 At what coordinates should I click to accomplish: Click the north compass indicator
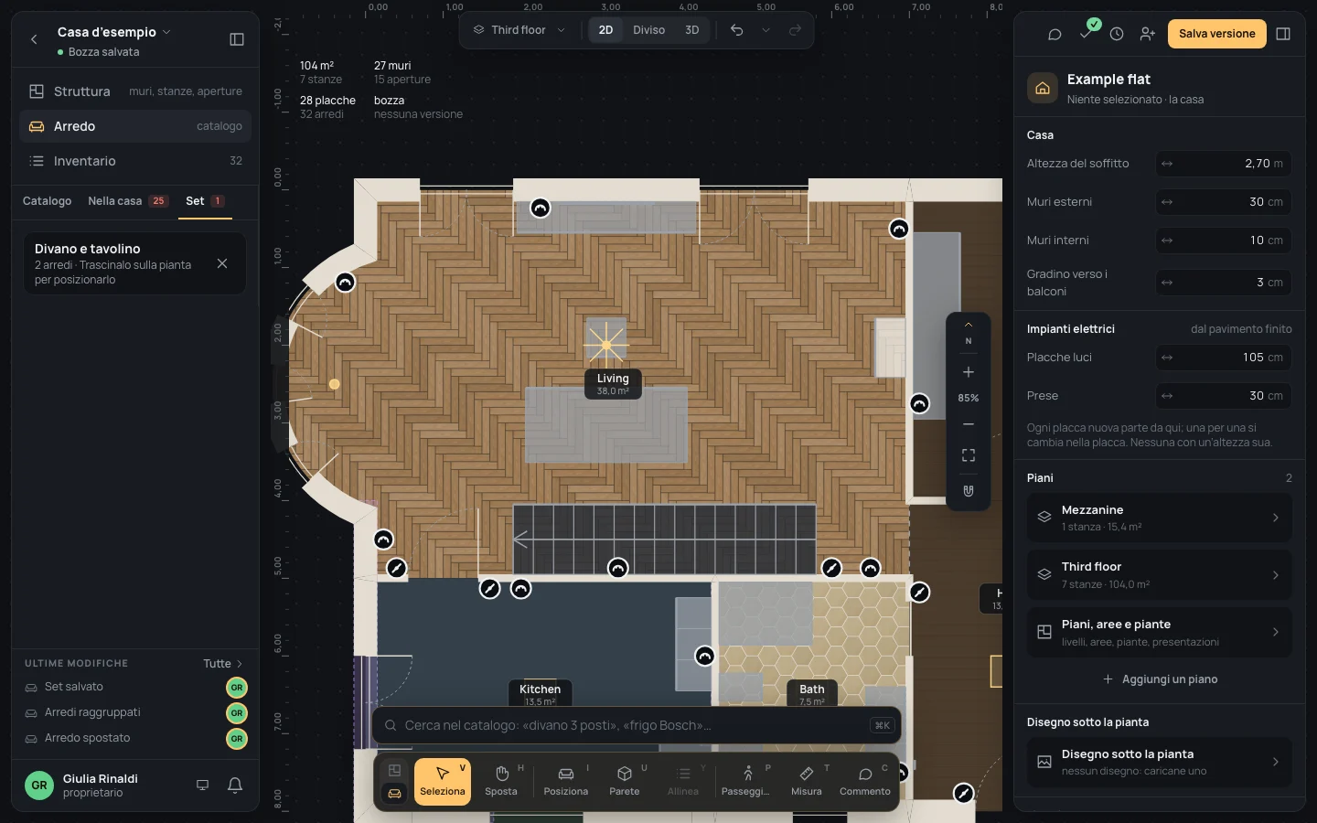tap(969, 333)
